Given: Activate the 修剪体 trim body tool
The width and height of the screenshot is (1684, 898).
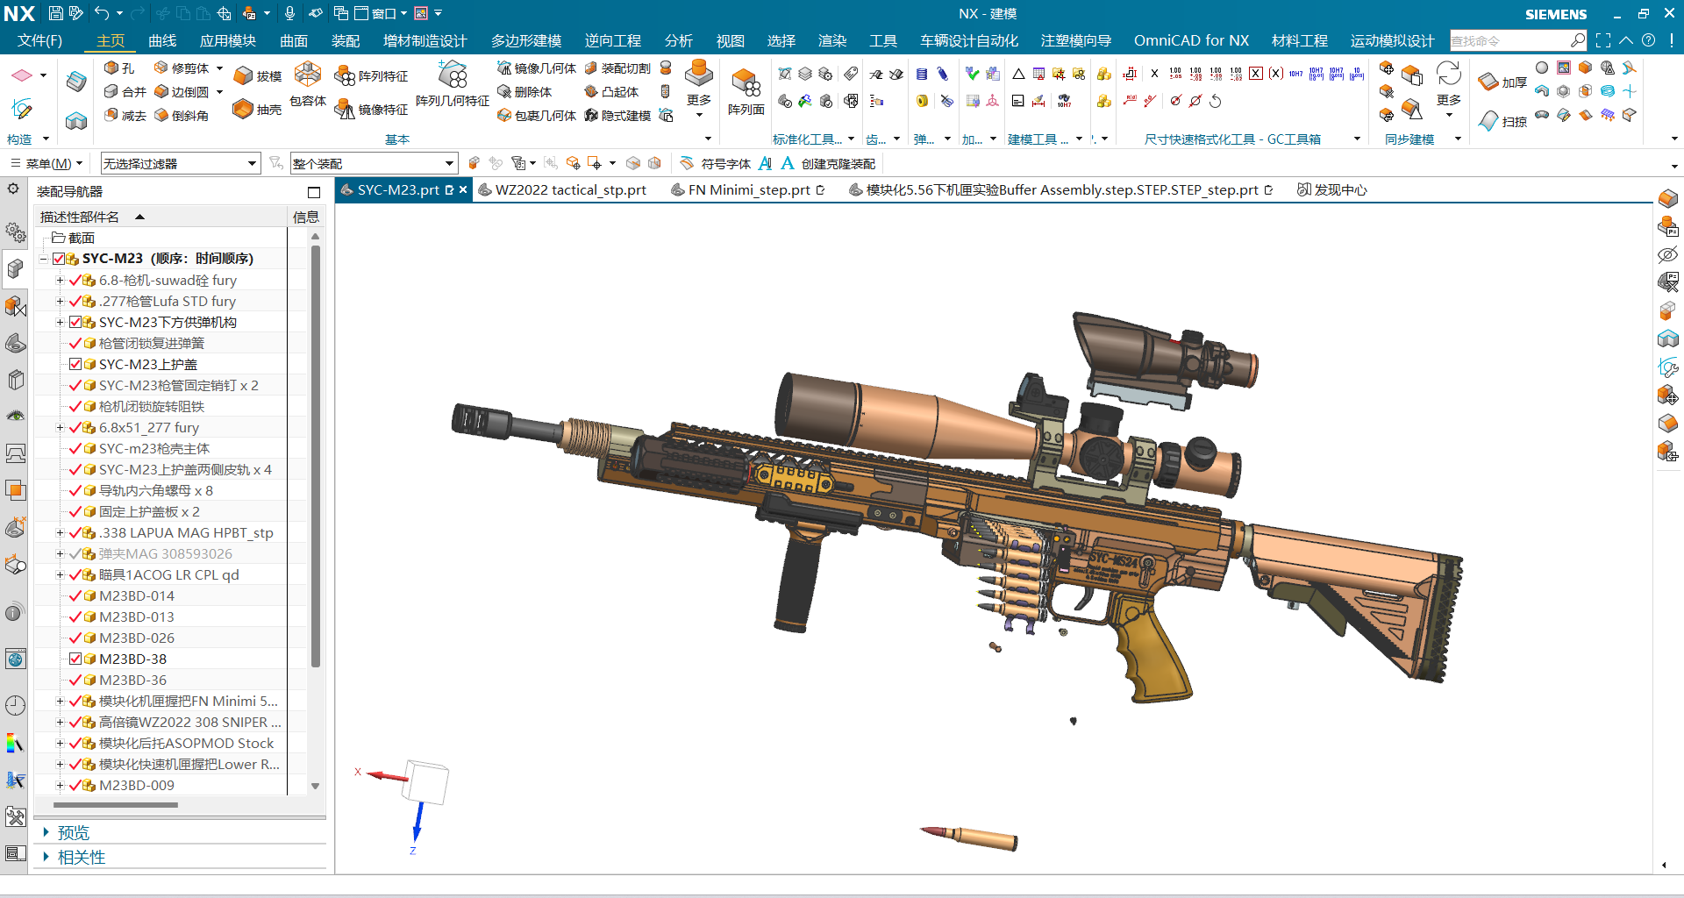Looking at the screenshot, I should 182,68.
